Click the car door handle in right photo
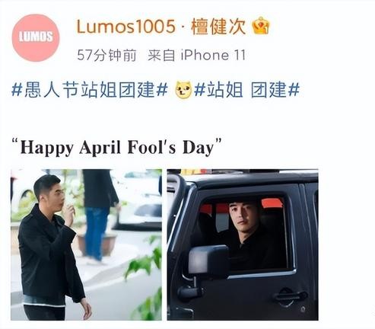 coord(291,296)
